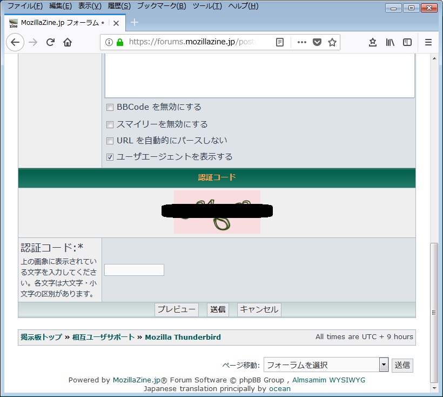Click the 認証コード text input field

pyautogui.click(x=134, y=270)
